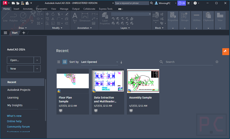
Task: Open the Community forum link
Action: point(18,127)
